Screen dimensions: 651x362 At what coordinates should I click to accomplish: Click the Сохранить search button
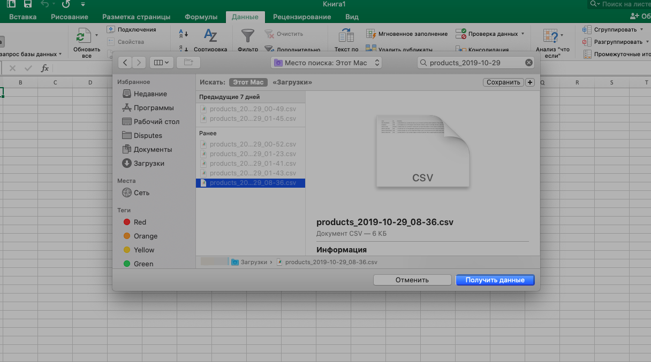click(503, 82)
